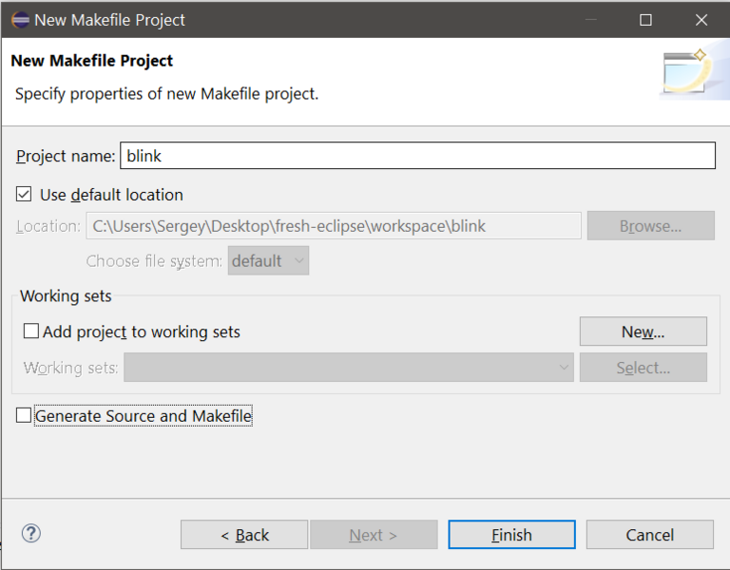This screenshot has width=730, height=570.
Task: Maximize the New Makefile Project window
Action: coord(645,20)
